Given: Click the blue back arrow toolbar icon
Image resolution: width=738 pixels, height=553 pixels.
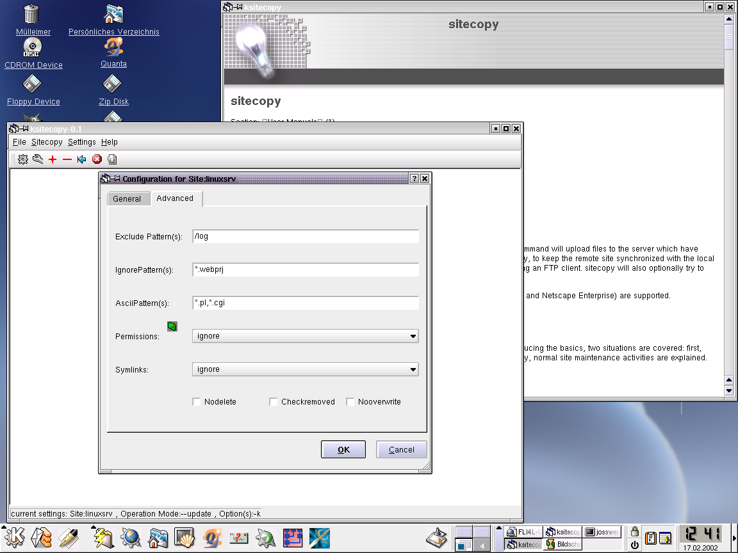Looking at the screenshot, I should pos(82,159).
